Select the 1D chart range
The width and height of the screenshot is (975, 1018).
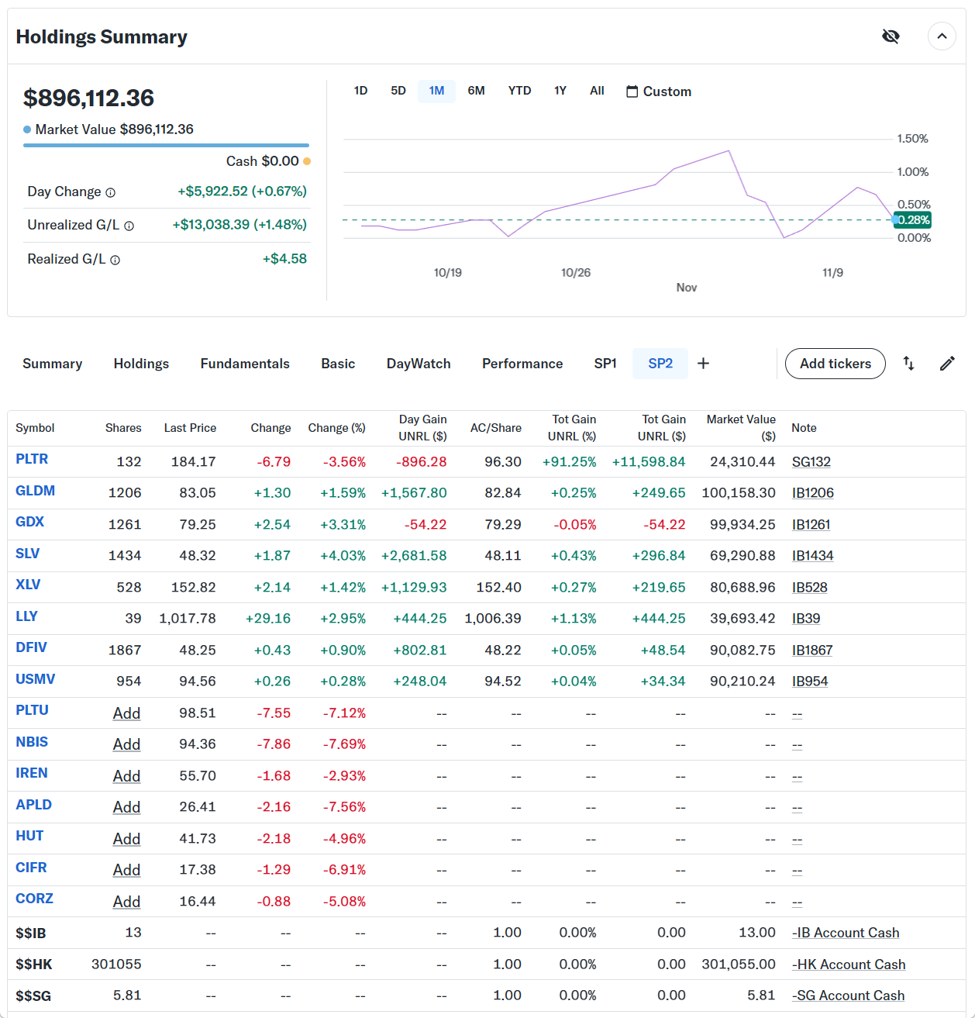[360, 91]
